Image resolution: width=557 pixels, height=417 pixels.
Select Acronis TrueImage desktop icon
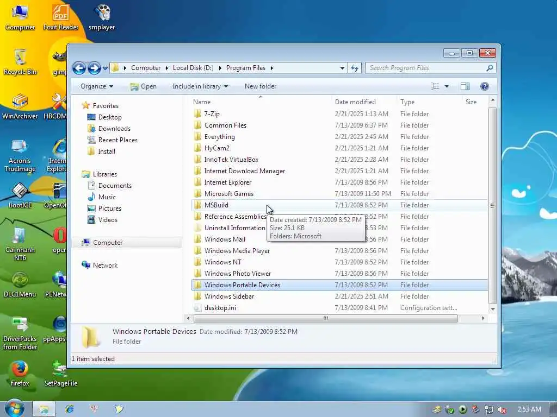(20, 156)
